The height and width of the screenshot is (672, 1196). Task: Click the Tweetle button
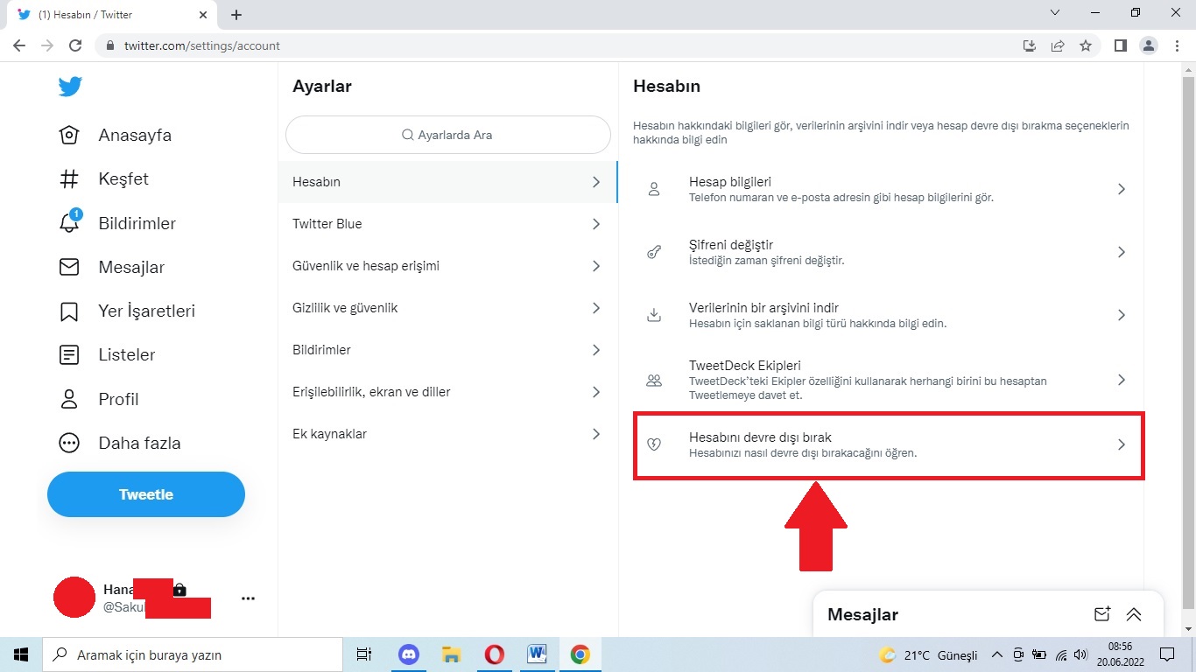tap(146, 494)
